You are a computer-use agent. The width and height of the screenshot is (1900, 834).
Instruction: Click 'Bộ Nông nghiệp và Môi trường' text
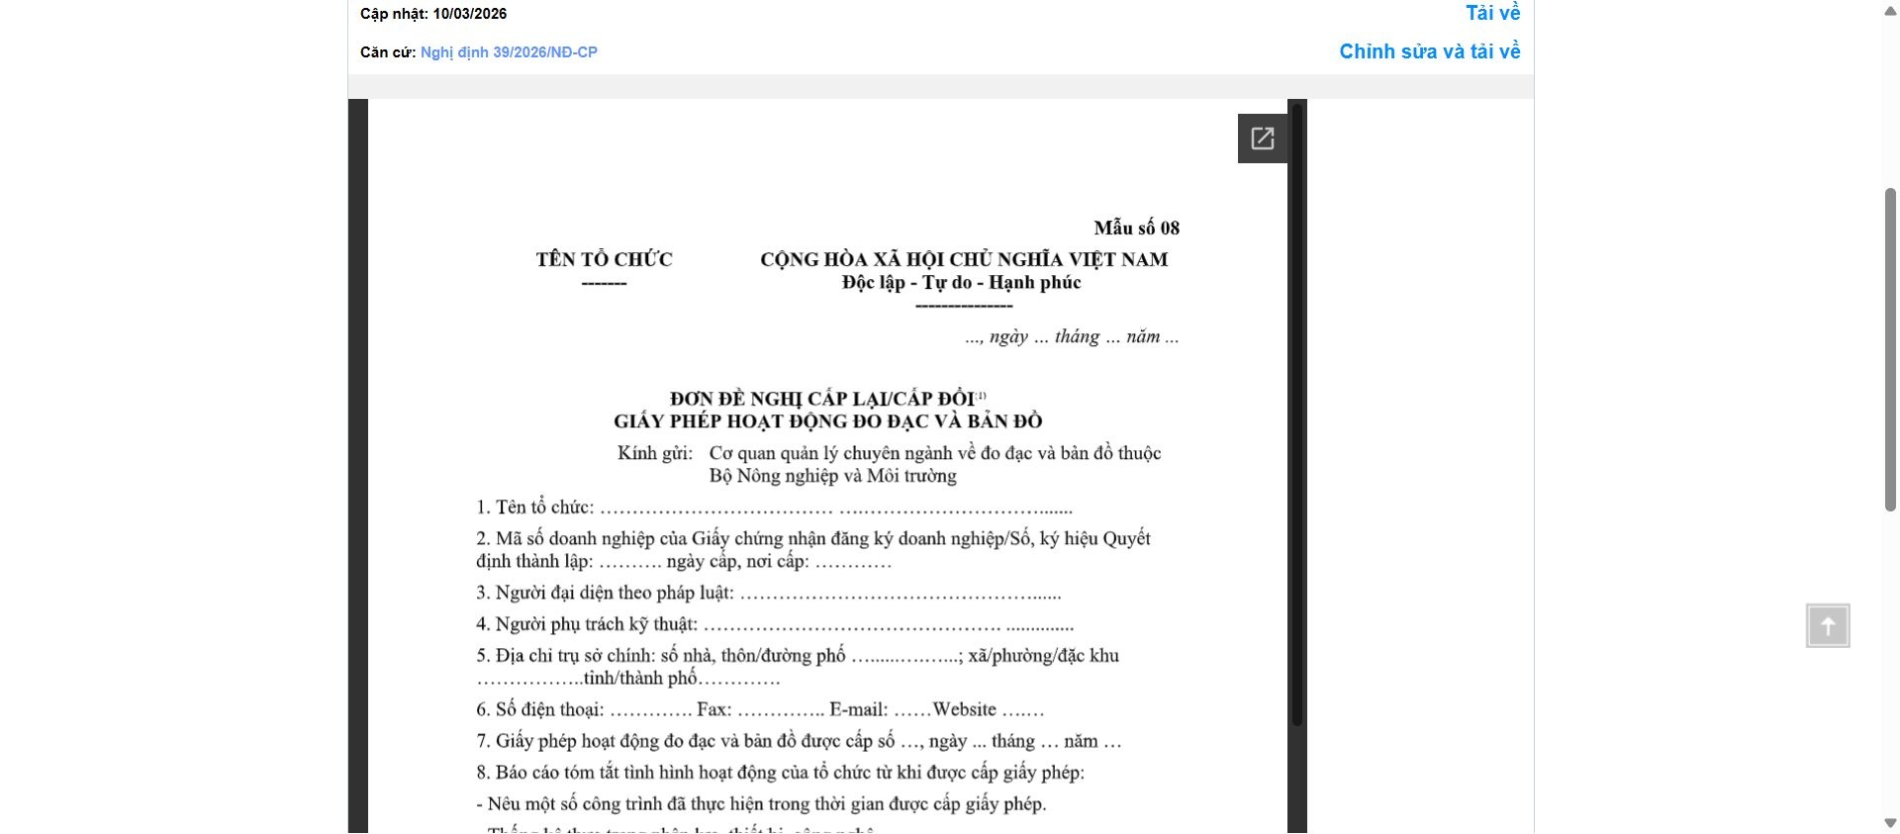(833, 476)
